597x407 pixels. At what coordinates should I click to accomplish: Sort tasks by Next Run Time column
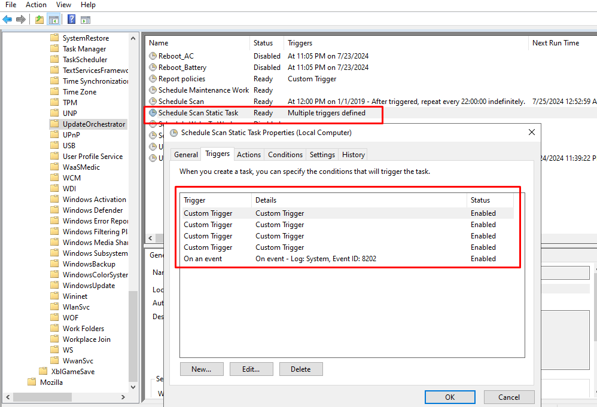tap(562, 43)
